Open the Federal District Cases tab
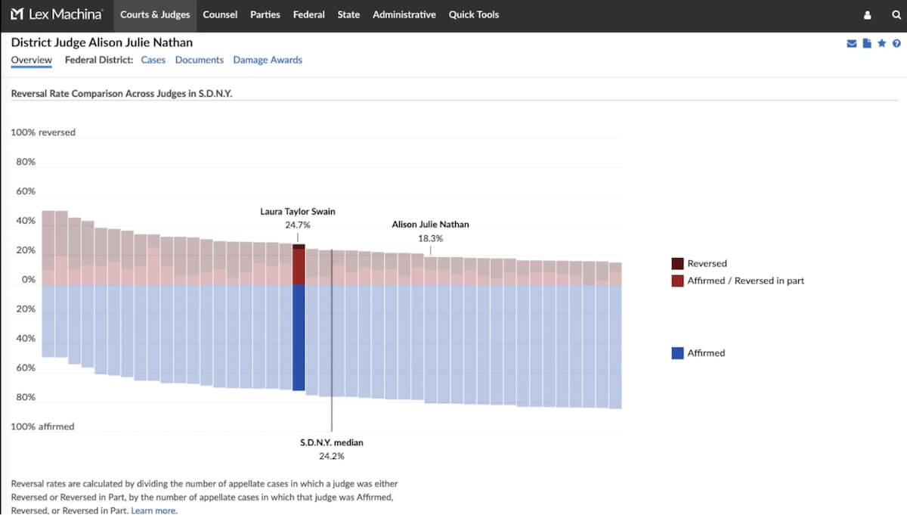 coord(153,60)
